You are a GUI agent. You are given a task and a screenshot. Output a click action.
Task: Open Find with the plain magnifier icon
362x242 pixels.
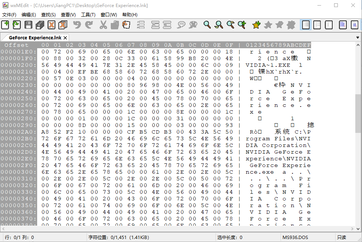(207, 24)
